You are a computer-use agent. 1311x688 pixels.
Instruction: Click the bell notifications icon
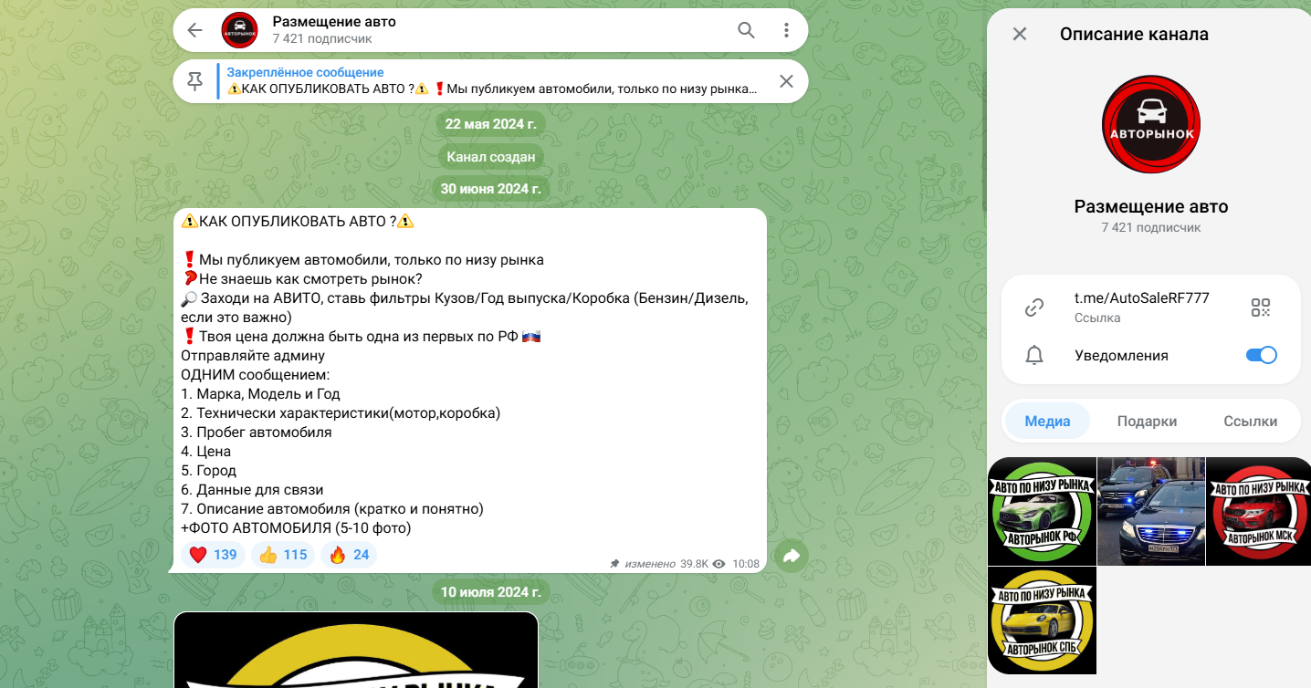tap(1034, 356)
